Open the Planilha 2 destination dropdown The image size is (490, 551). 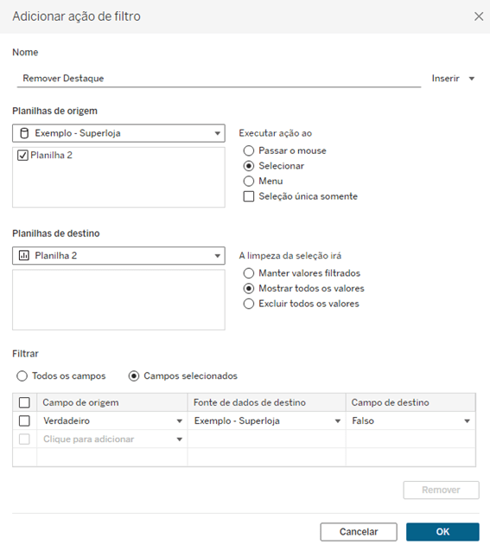tap(118, 255)
